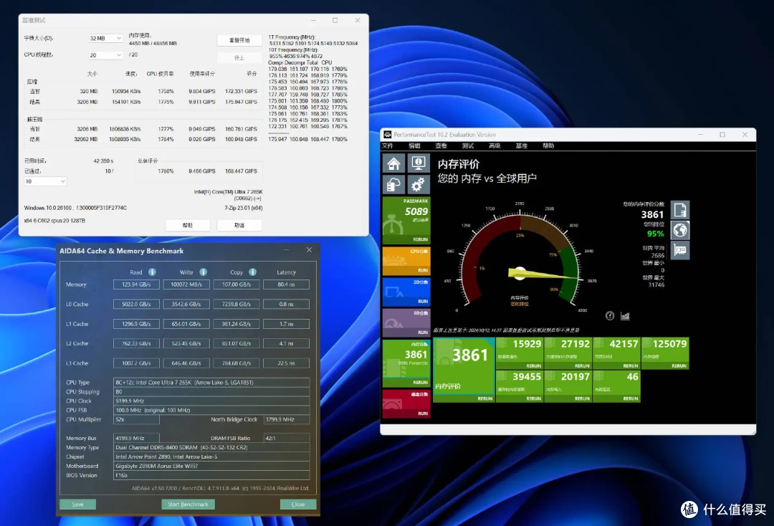Run the orange CPU score tile
The height and width of the screenshot is (526, 774).
[x=423, y=270]
